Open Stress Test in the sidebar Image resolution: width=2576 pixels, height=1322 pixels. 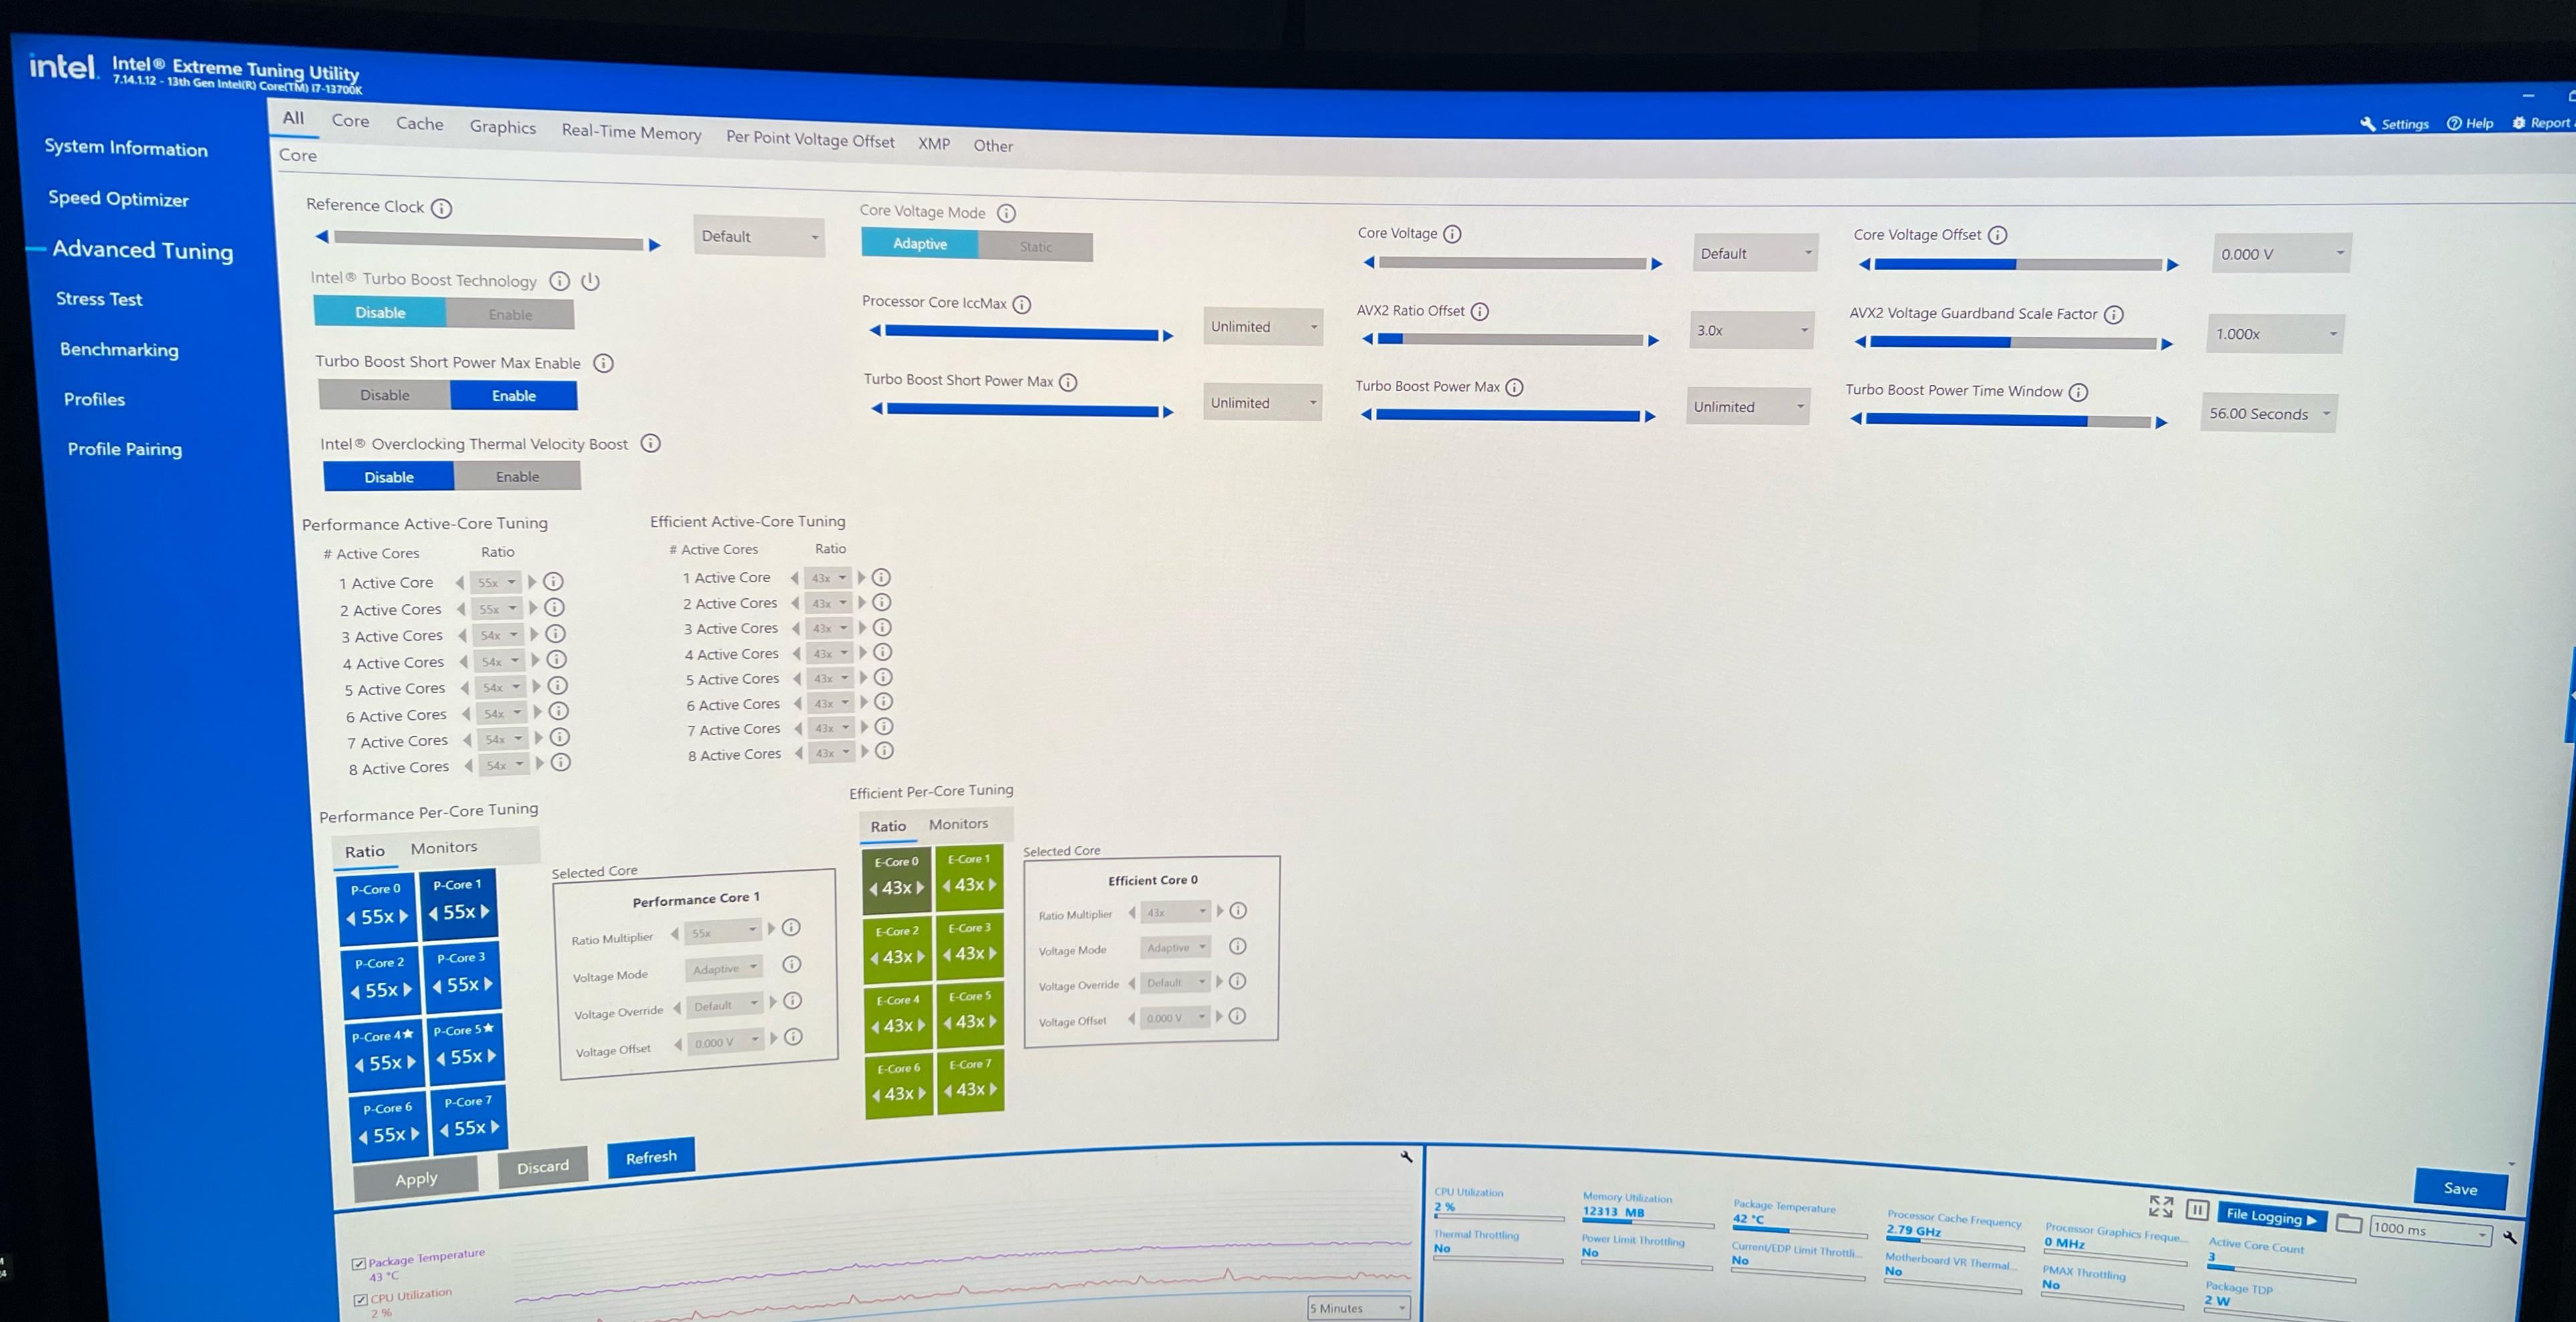(99, 299)
